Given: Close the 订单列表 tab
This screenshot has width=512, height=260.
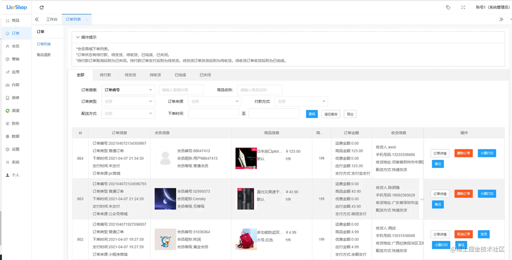Looking at the screenshot, I should 87,20.
